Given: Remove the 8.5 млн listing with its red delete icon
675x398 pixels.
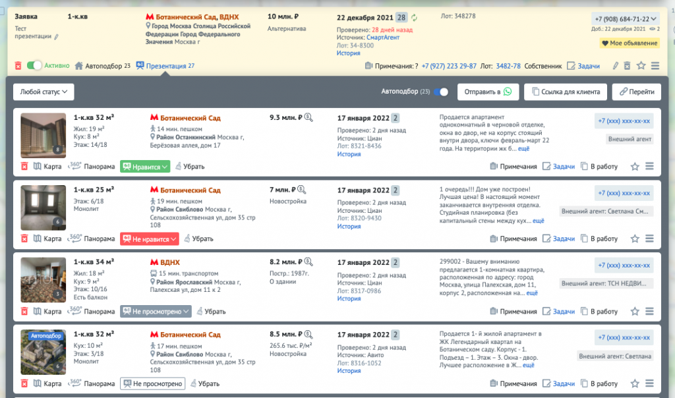Looking at the screenshot, I should click(24, 383).
